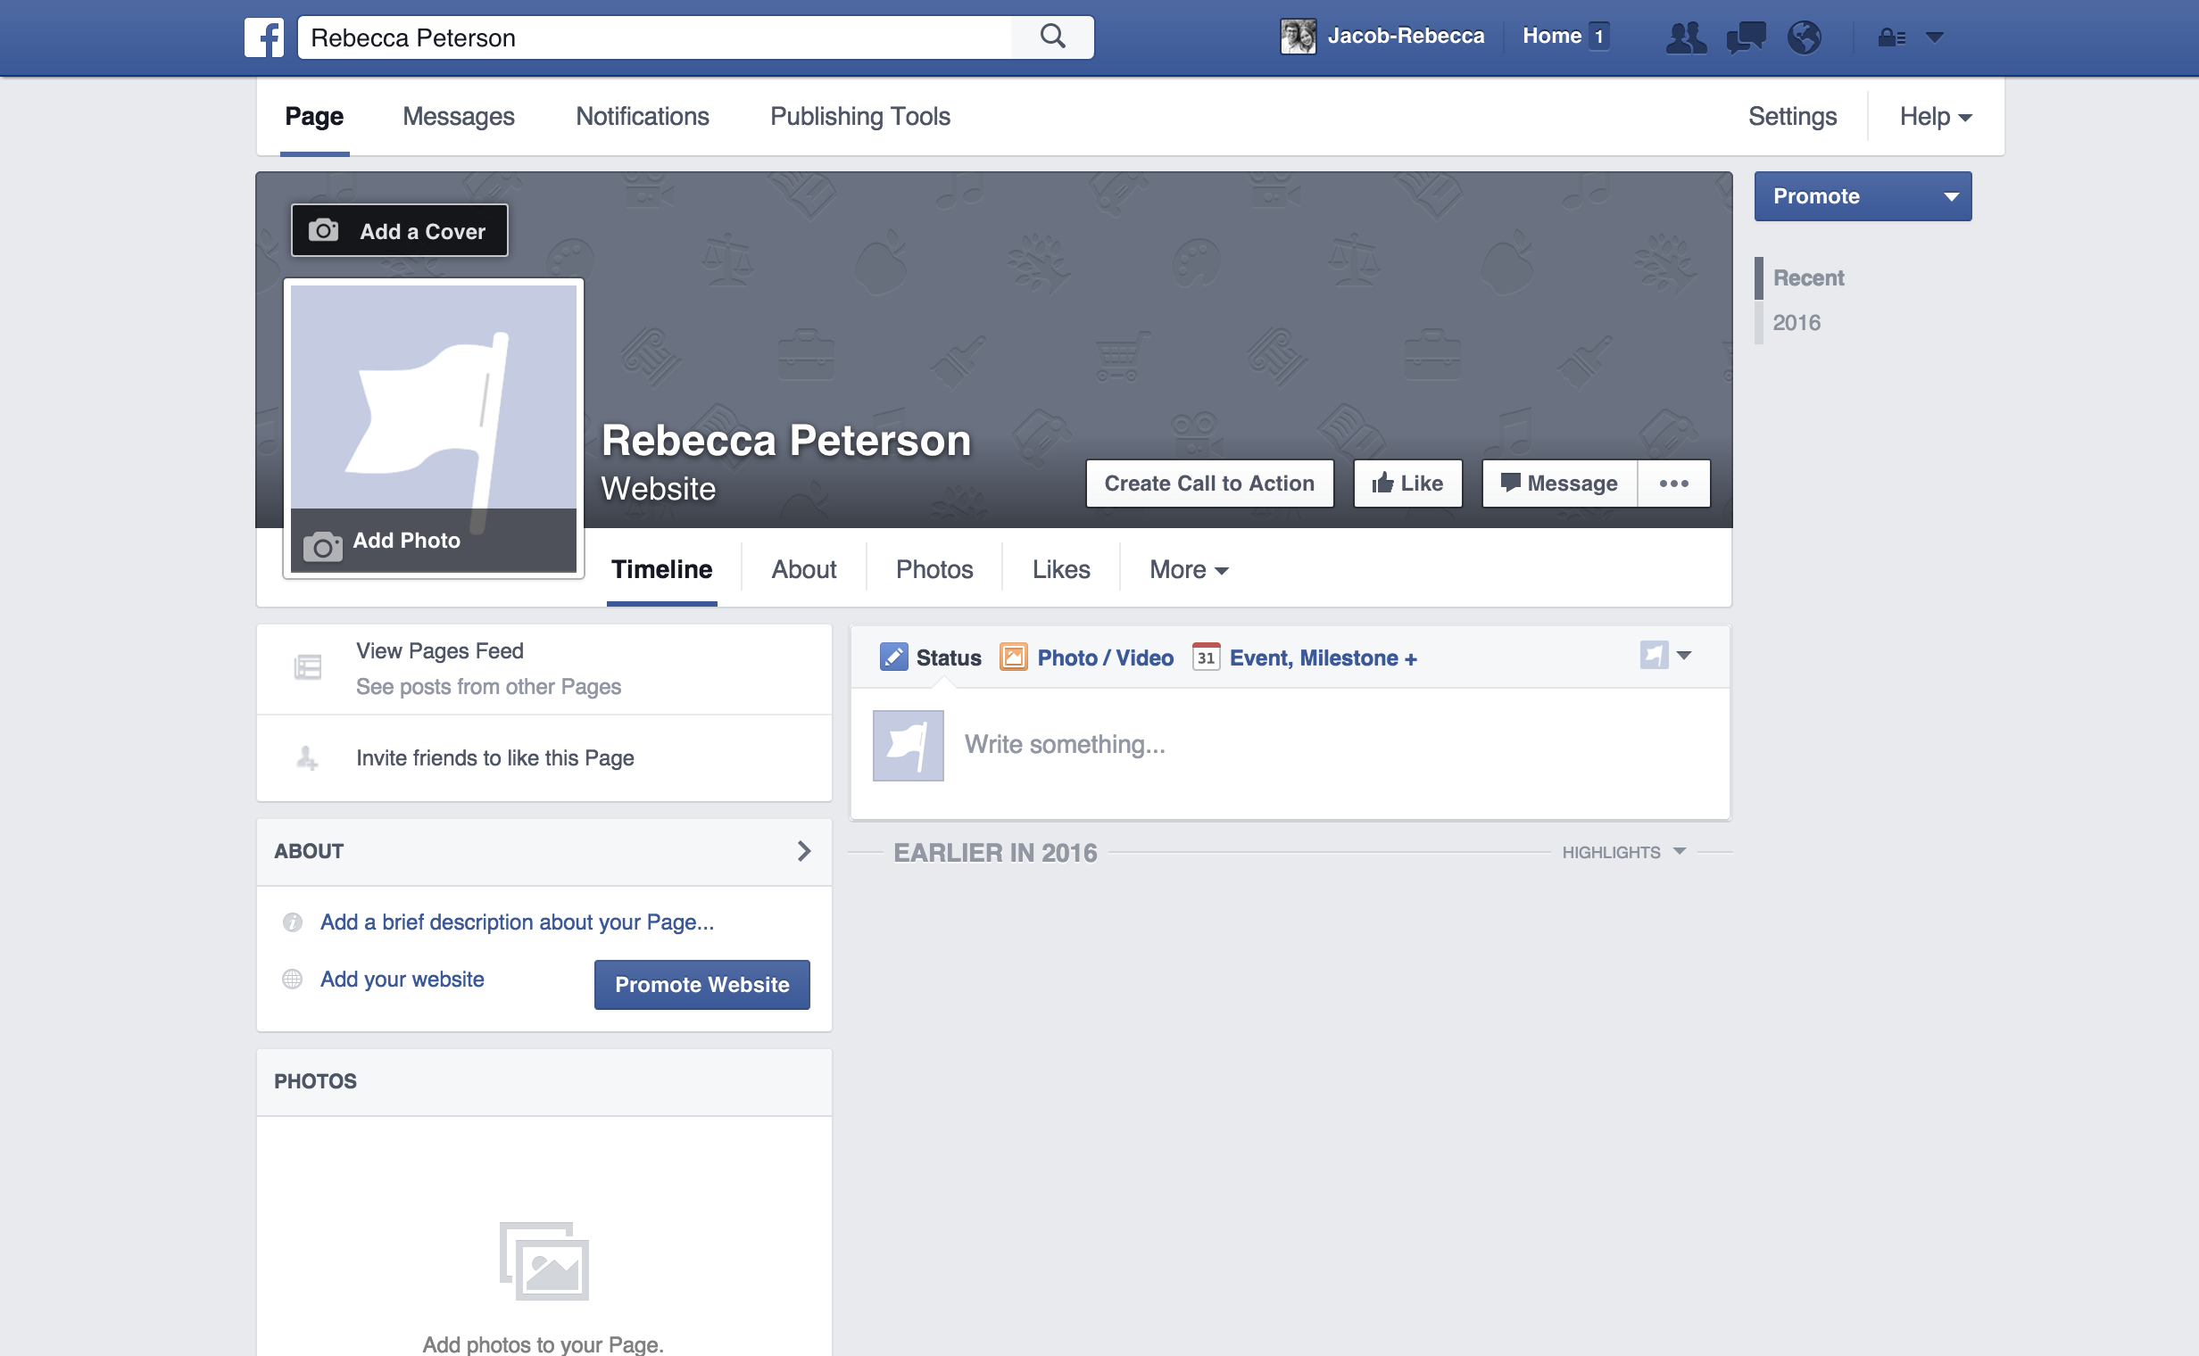Click Add a Cover button
2199x1356 pixels.
click(399, 230)
